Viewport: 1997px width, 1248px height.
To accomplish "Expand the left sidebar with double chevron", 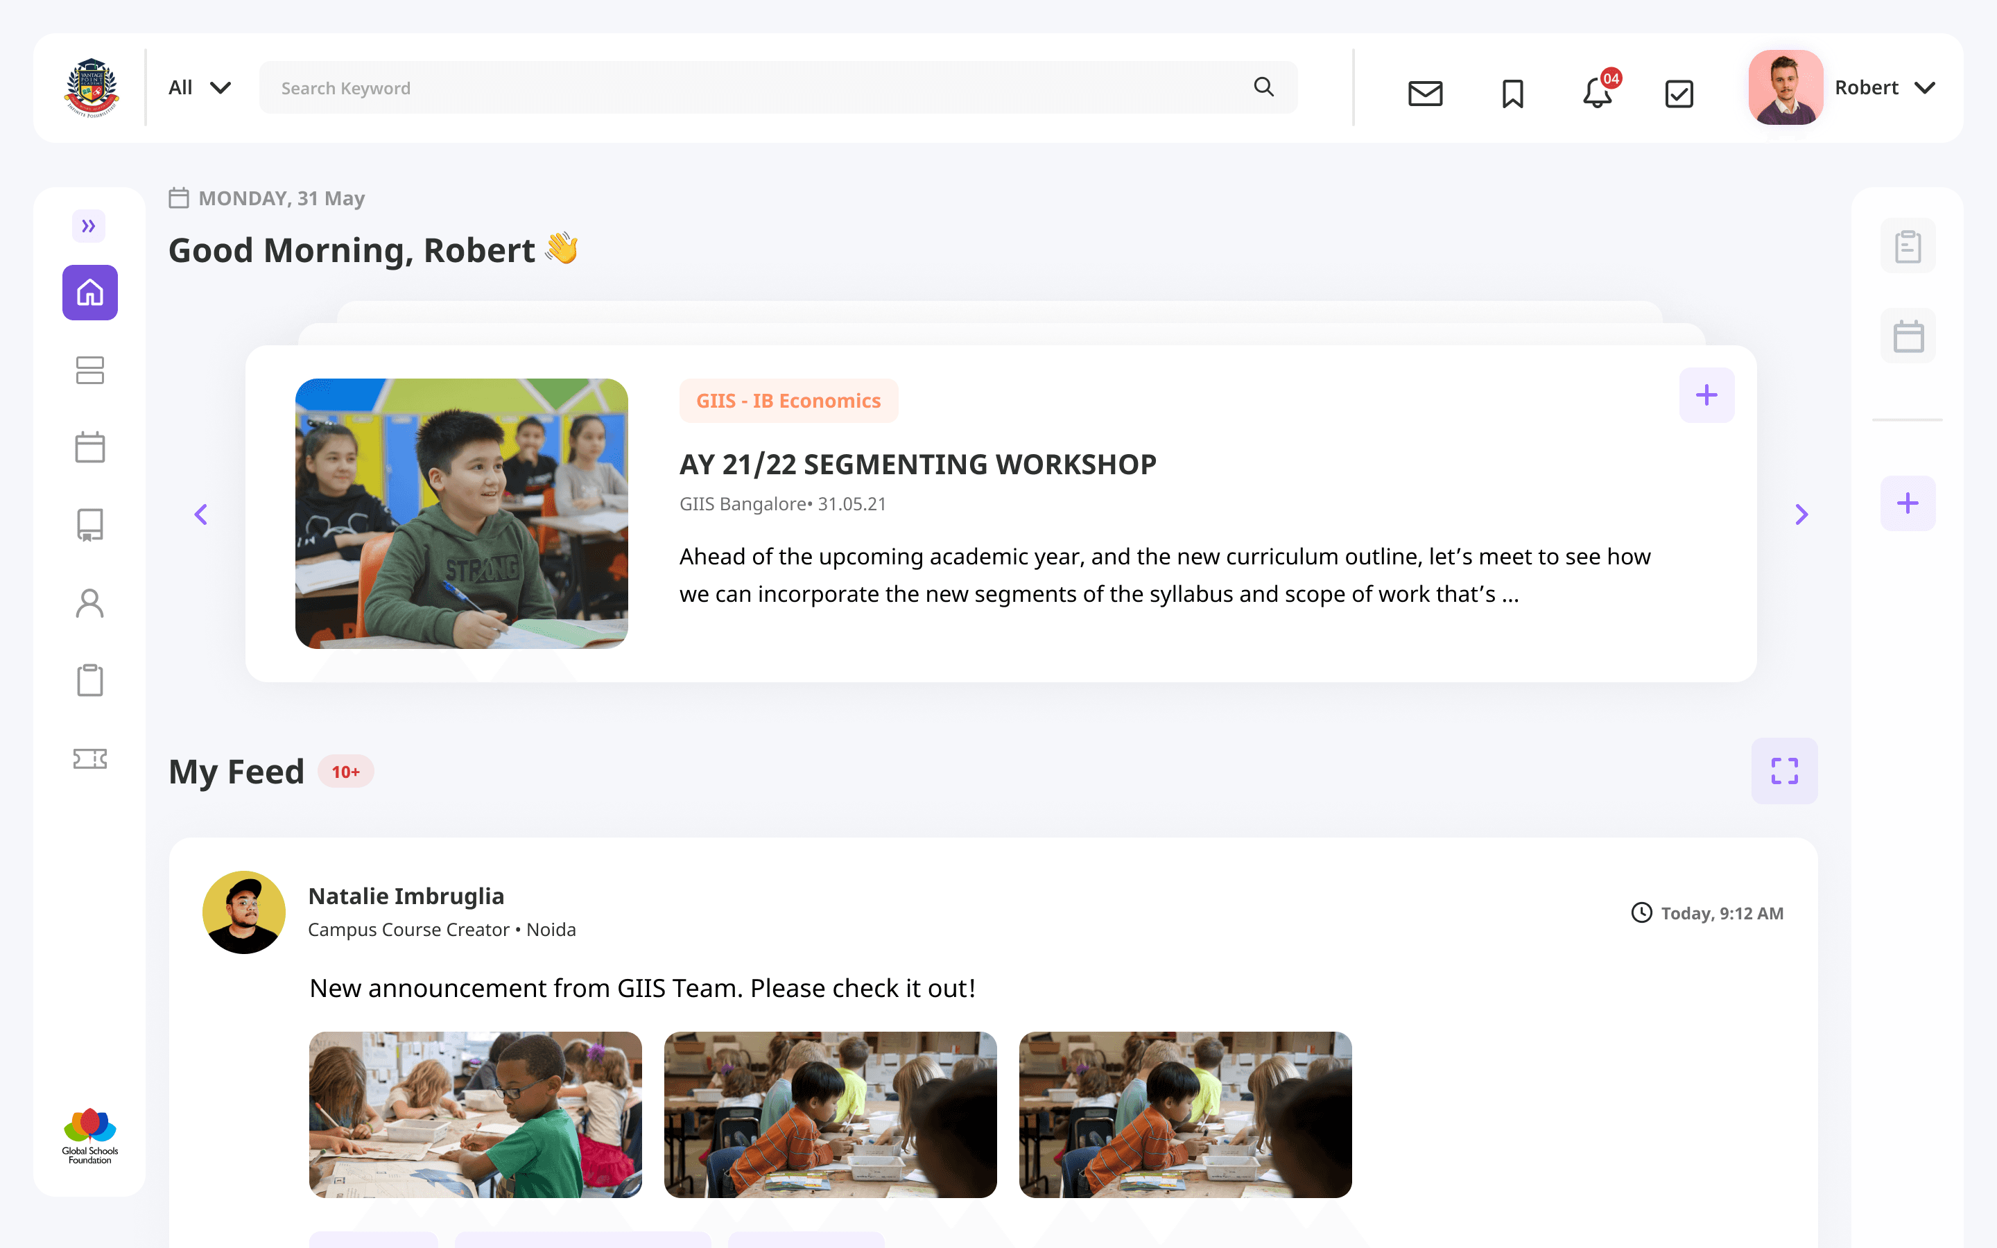I will 88,225.
